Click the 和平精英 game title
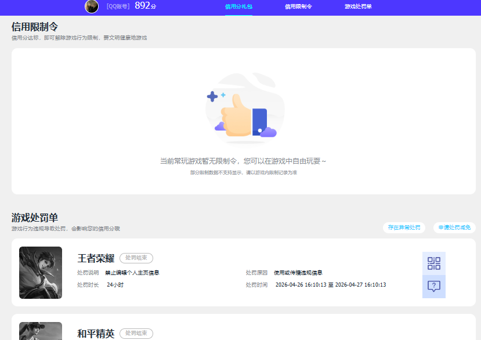The image size is (481, 340). pos(96,334)
